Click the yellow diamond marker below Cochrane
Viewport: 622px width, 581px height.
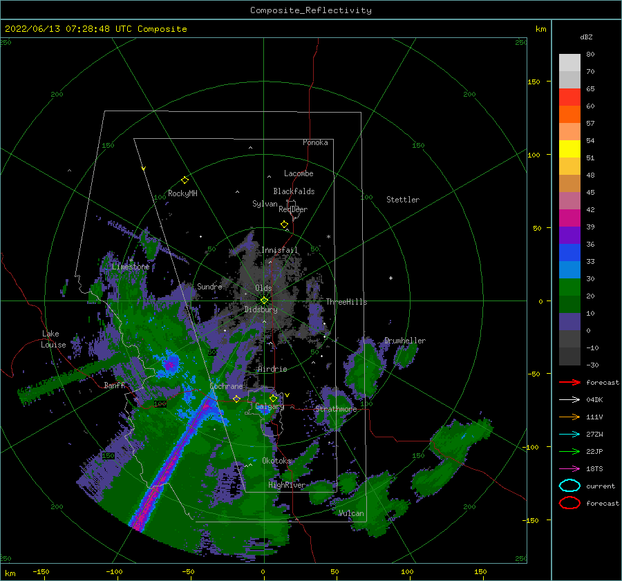tap(237, 399)
